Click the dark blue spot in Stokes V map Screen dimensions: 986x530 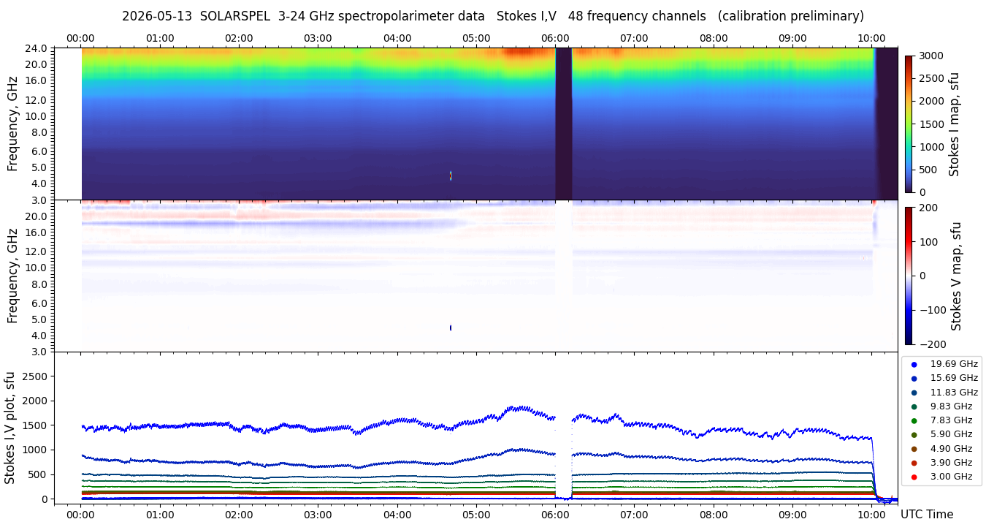(x=451, y=328)
